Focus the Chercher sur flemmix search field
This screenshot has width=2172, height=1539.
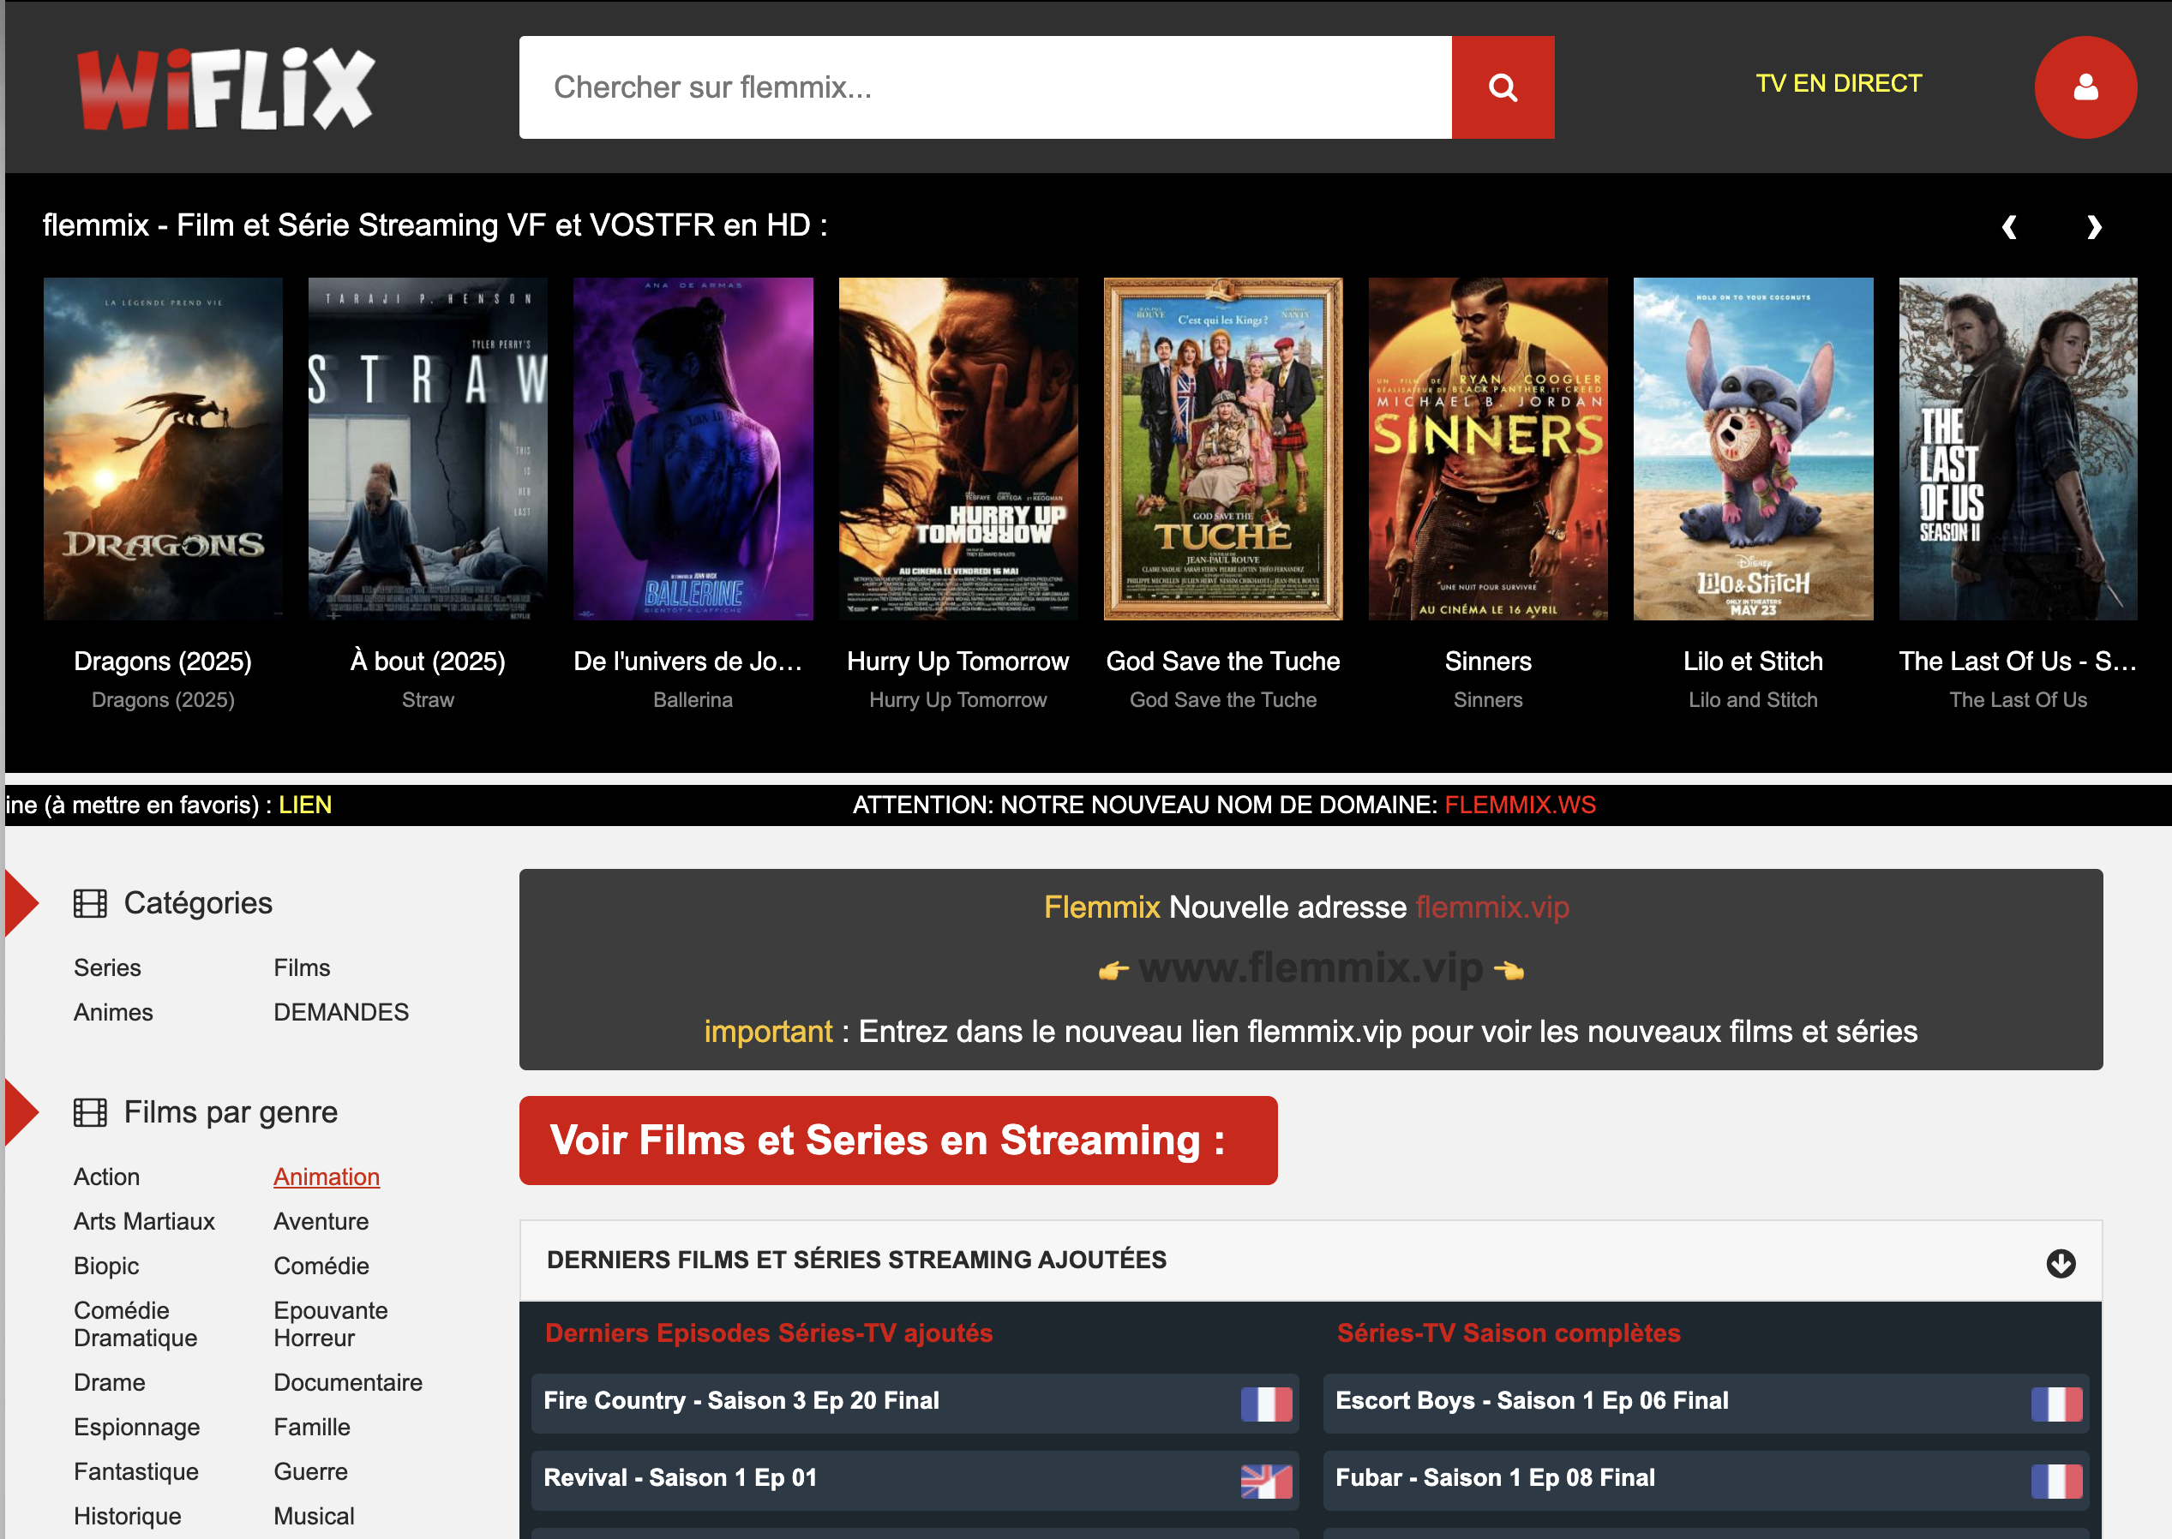pyautogui.click(x=985, y=87)
